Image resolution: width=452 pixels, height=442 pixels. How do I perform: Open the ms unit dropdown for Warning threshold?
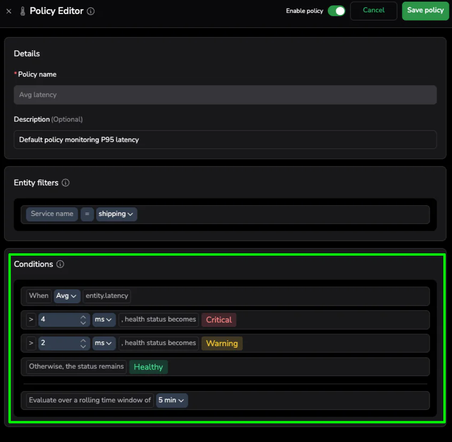[x=104, y=343]
